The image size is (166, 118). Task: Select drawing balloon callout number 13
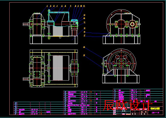click(x=84, y=18)
